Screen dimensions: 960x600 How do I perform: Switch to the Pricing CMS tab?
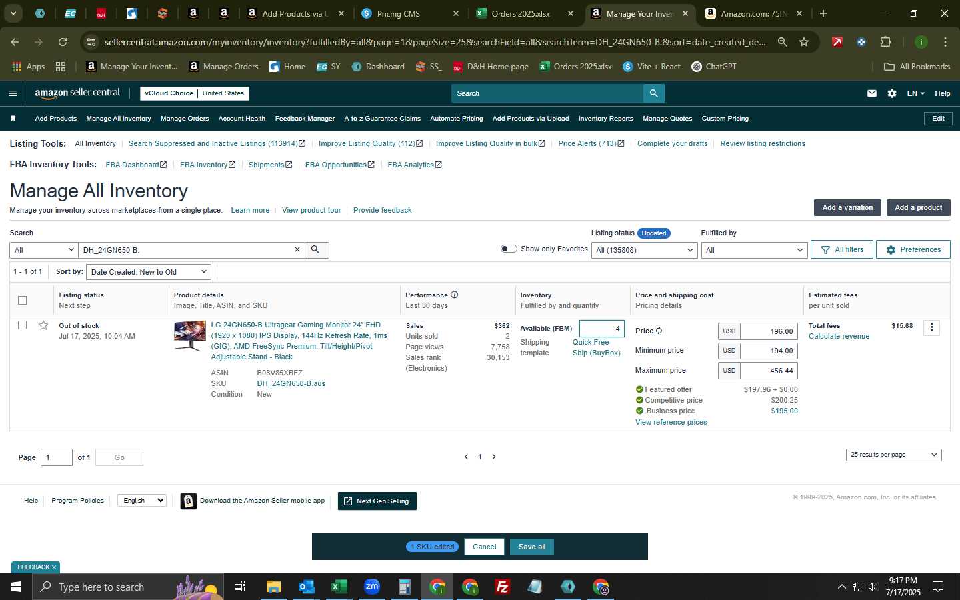tap(410, 13)
